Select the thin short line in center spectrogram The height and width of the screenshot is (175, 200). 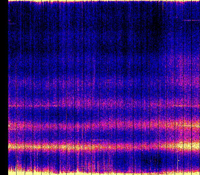pyautogui.click(x=99, y=139)
